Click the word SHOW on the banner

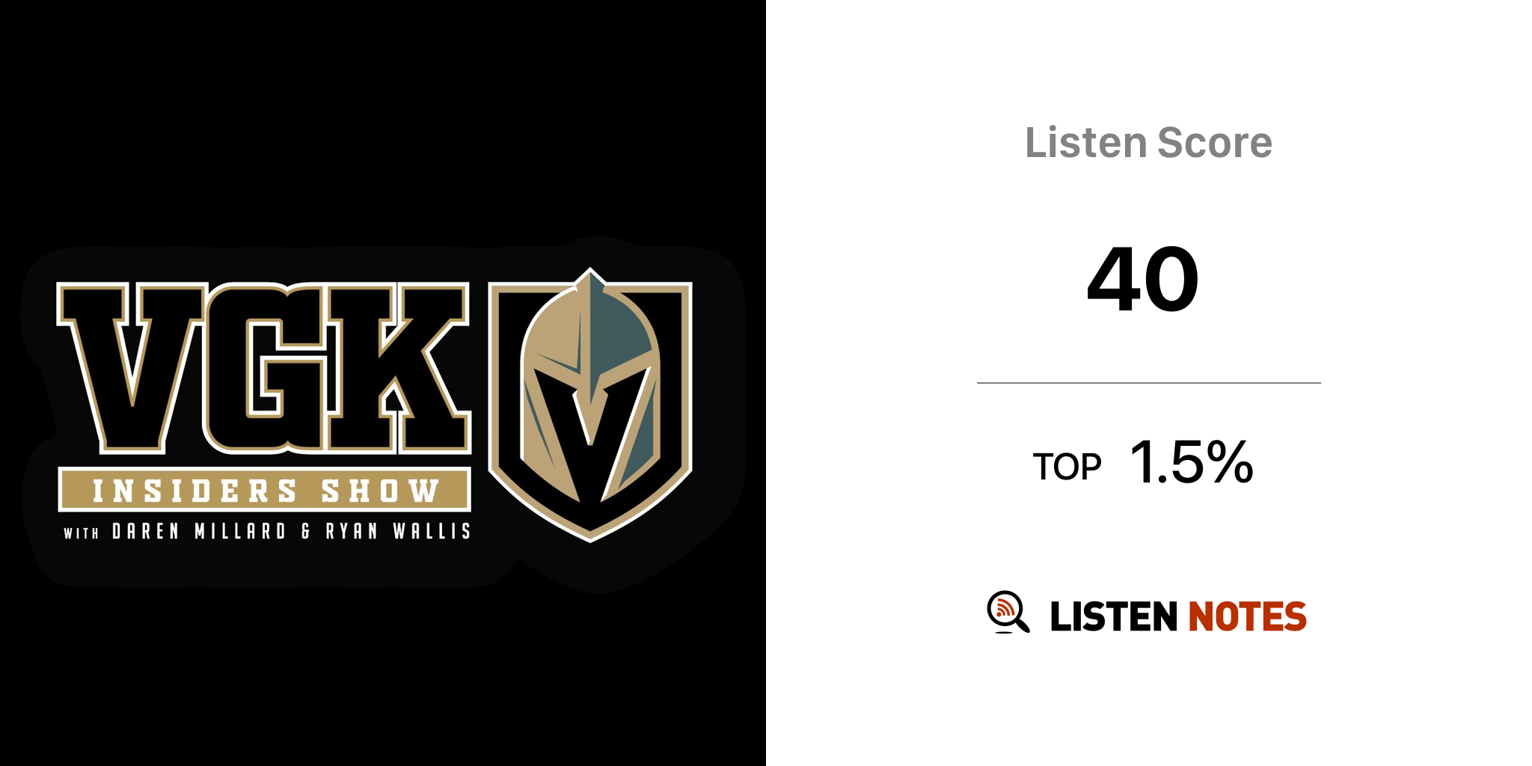point(380,491)
